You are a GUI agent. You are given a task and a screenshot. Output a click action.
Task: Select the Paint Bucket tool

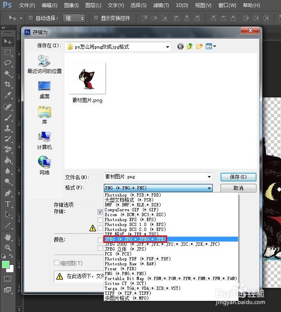click(x=8, y=160)
